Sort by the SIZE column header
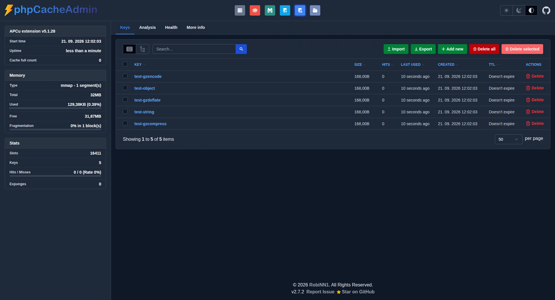 (x=360, y=65)
